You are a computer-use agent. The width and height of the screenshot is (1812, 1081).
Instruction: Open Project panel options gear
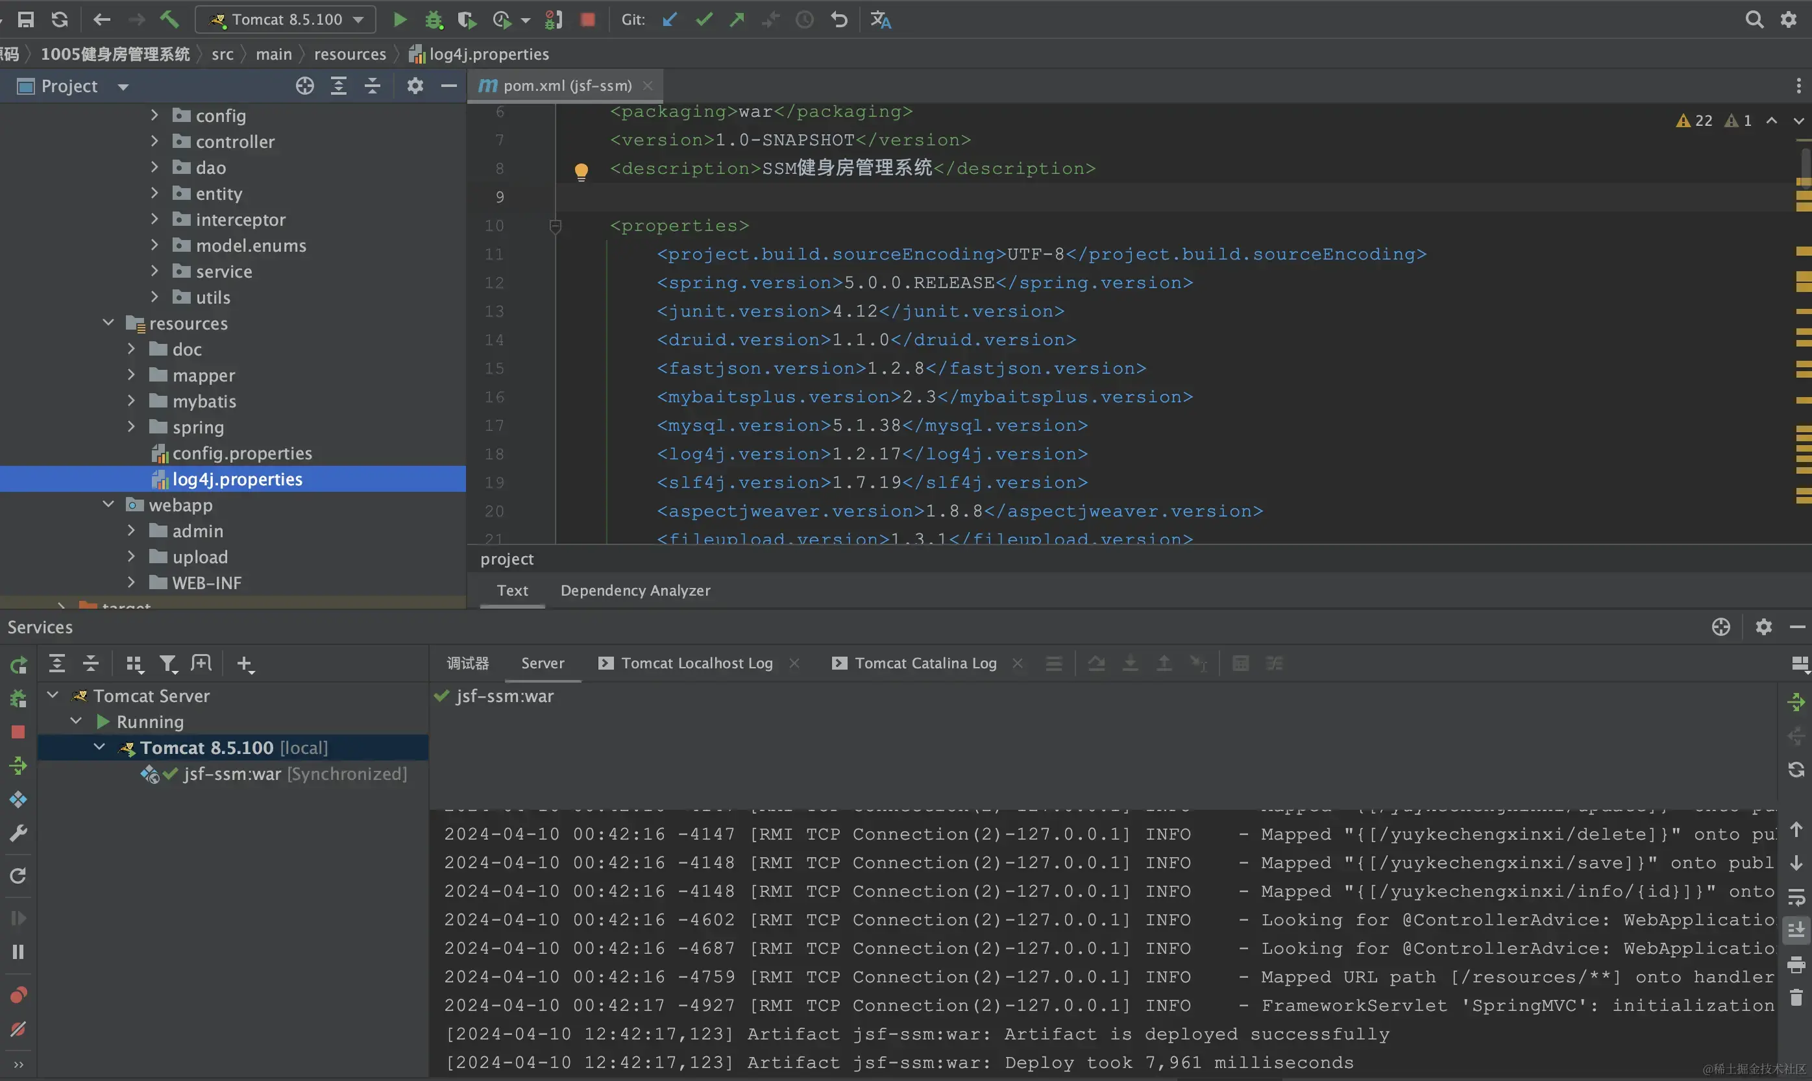[x=415, y=86]
